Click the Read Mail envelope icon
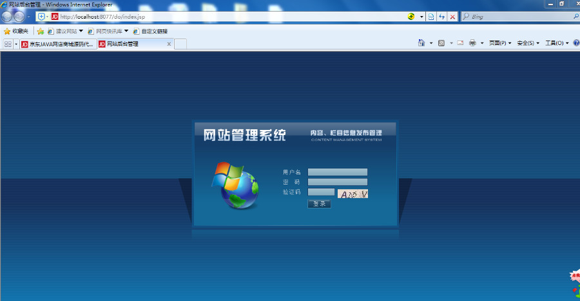 [x=461, y=43]
